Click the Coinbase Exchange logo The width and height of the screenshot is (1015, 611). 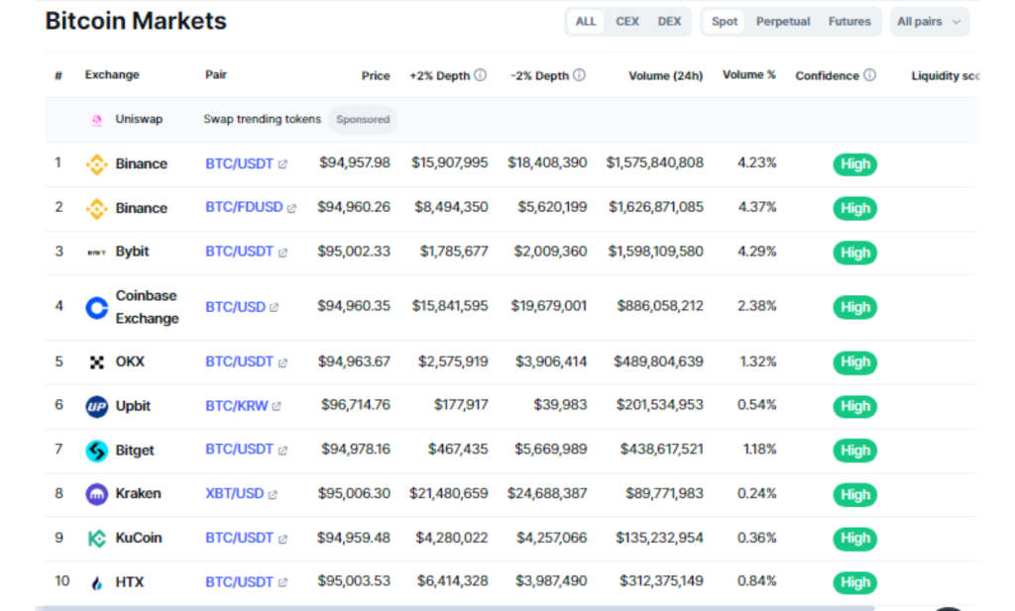point(96,308)
